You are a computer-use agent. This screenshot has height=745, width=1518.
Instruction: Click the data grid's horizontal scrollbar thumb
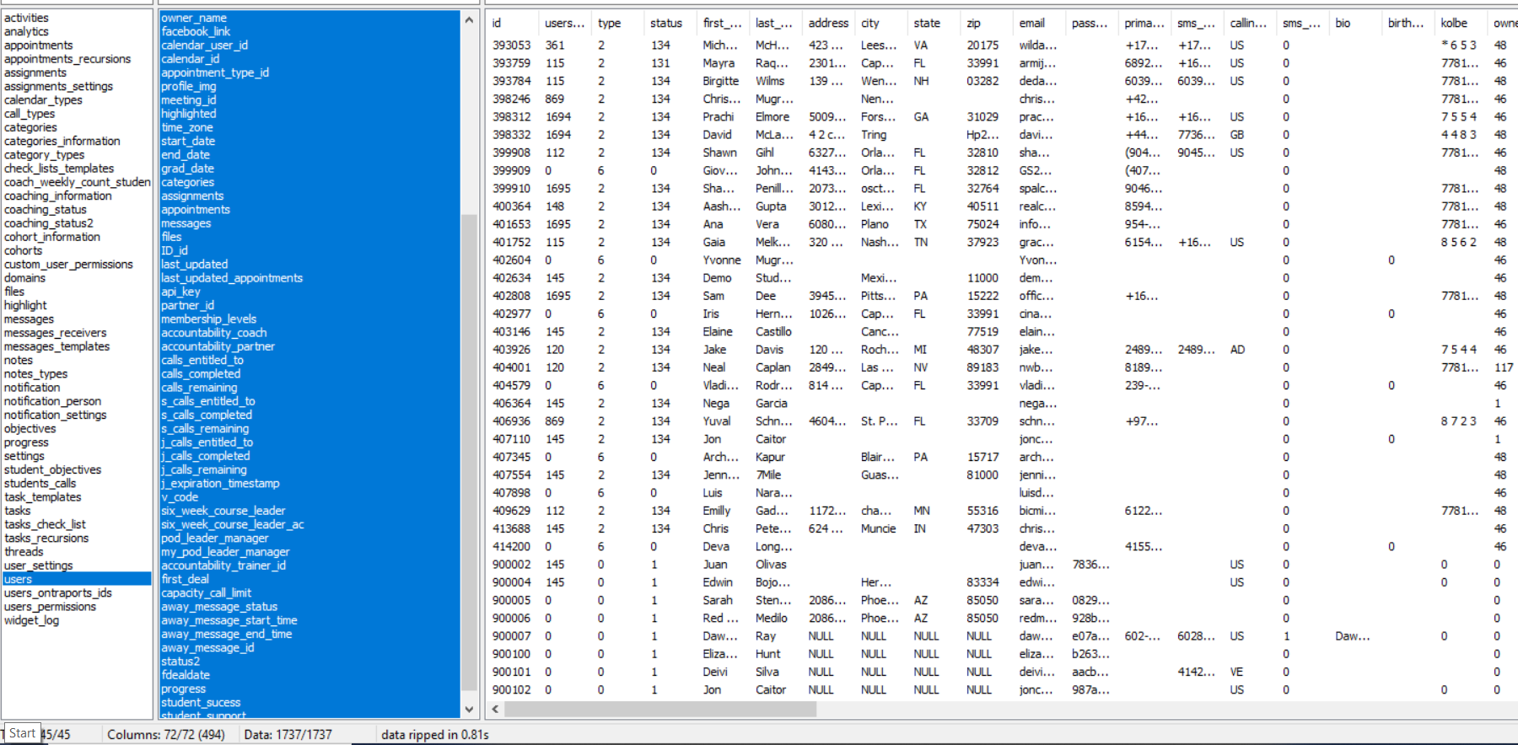click(660, 710)
